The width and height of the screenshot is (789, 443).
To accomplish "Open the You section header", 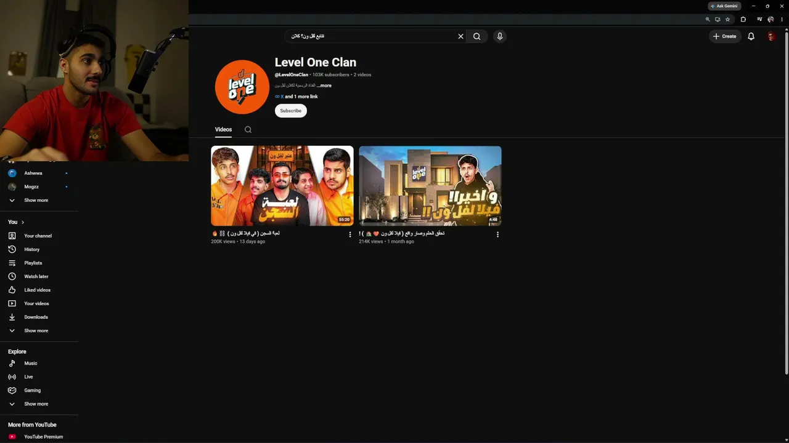I will click(x=16, y=222).
